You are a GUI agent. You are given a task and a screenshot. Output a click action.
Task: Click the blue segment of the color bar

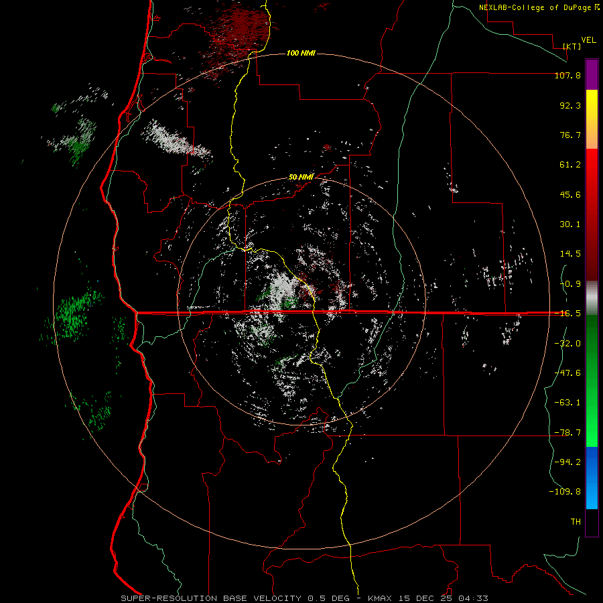(592, 478)
